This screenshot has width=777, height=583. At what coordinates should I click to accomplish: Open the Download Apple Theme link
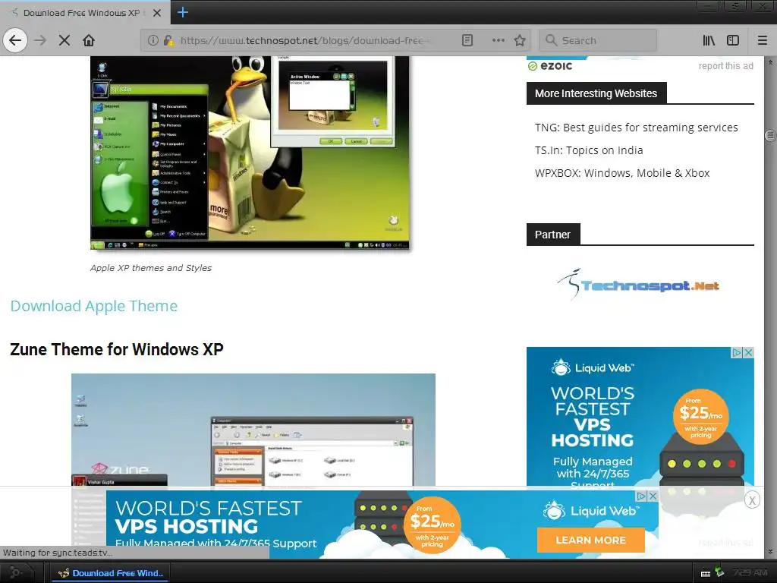[x=93, y=306]
